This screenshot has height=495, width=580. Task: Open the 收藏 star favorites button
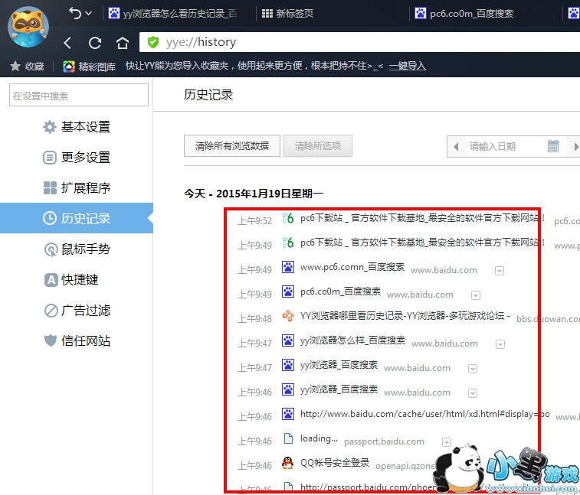click(x=26, y=67)
